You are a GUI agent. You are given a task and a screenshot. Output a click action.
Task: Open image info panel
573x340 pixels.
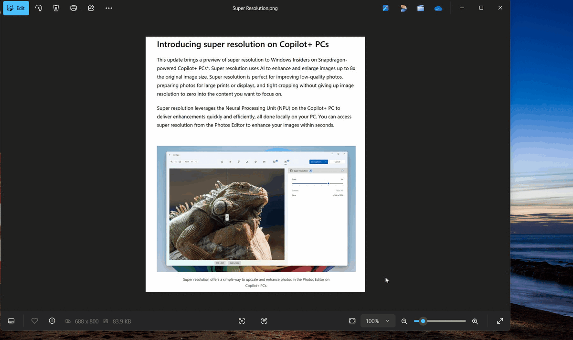point(52,321)
